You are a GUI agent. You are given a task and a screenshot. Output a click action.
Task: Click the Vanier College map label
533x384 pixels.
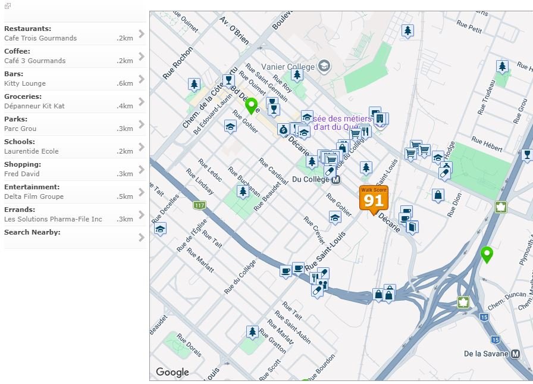click(x=288, y=67)
